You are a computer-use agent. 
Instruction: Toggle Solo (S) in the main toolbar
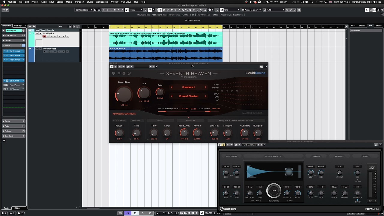pos(107,10)
